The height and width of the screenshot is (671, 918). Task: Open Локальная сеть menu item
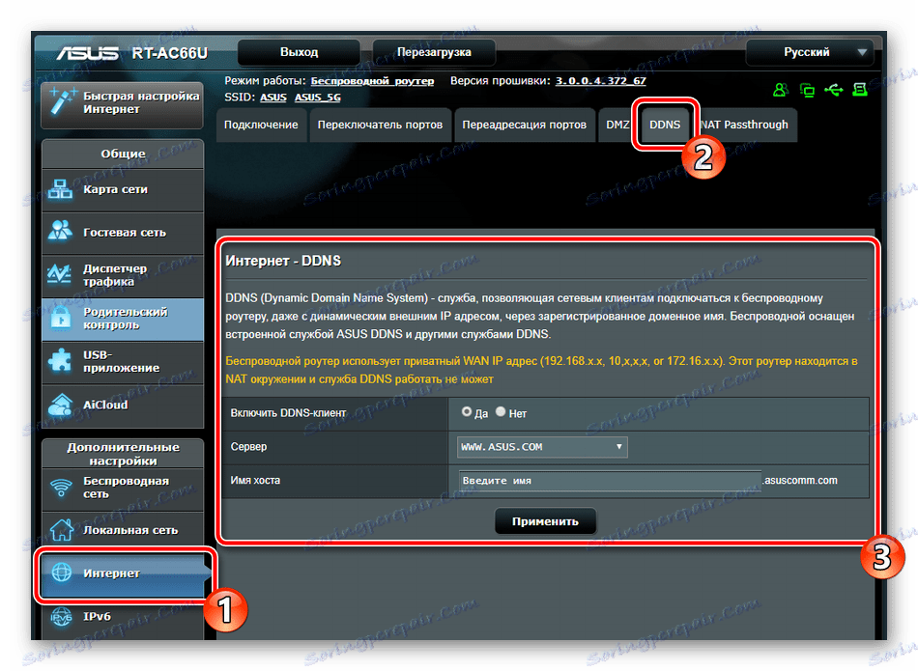click(x=123, y=530)
